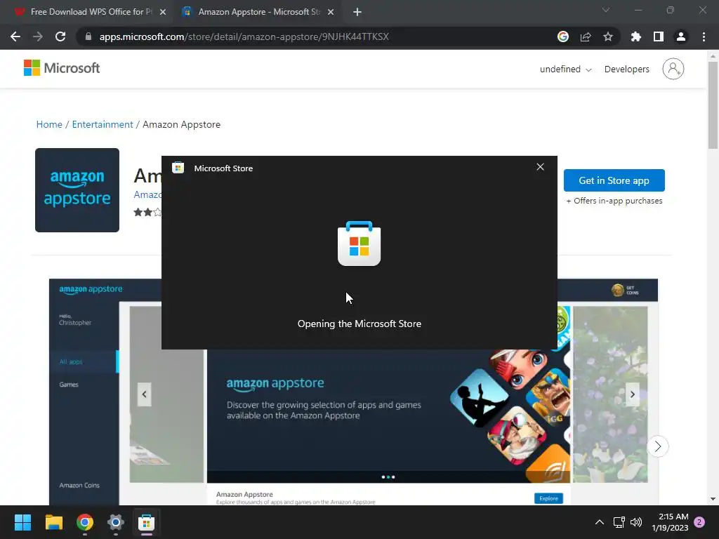This screenshot has height=539, width=719.
Task: Go to Home breadcrumb
Action: pos(49,124)
